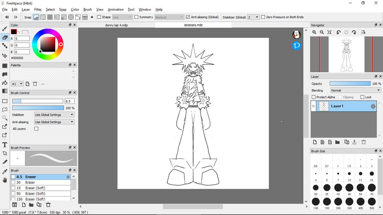Viewport: 383px width, 215px height.
Task: Enable parallel snap guide
Action: tap(43, 17)
